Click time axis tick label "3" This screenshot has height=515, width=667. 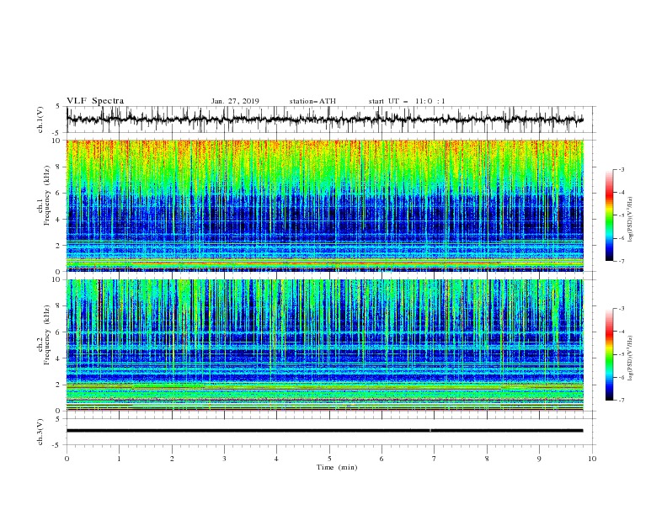[224, 459]
